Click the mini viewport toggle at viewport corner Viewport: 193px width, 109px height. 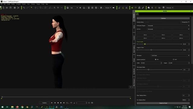click(x=131, y=87)
